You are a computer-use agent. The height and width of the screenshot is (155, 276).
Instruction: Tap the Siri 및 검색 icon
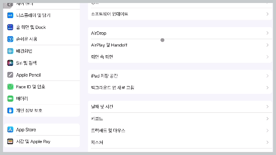10,63
